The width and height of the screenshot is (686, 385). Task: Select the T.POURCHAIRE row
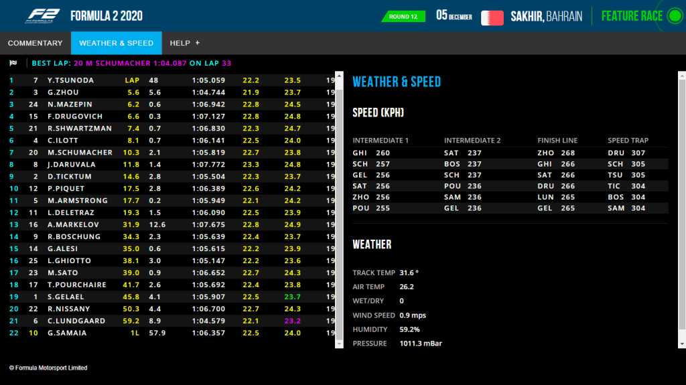pyautogui.click(x=172, y=285)
